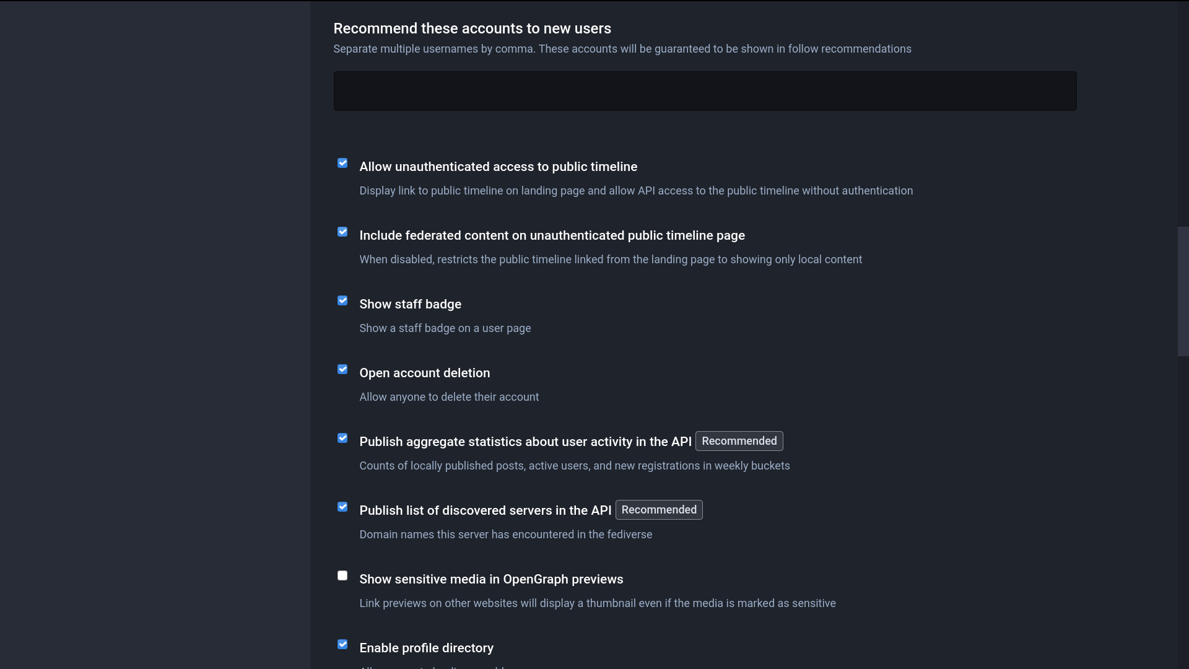Click the Recommended badge beside discovered servers
The height and width of the screenshot is (669, 1189).
coord(658,510)
